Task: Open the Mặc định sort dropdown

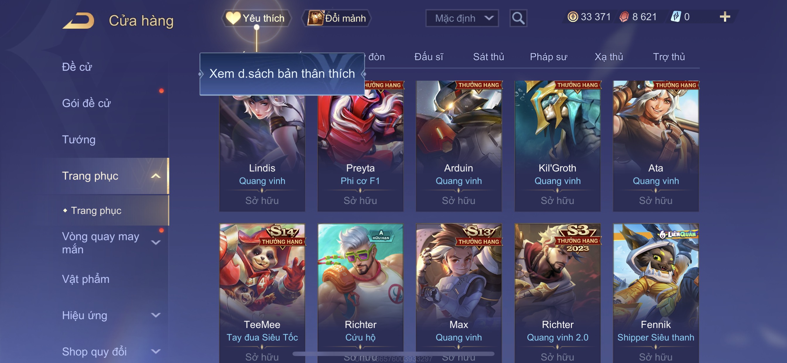Action: (462, 18)
